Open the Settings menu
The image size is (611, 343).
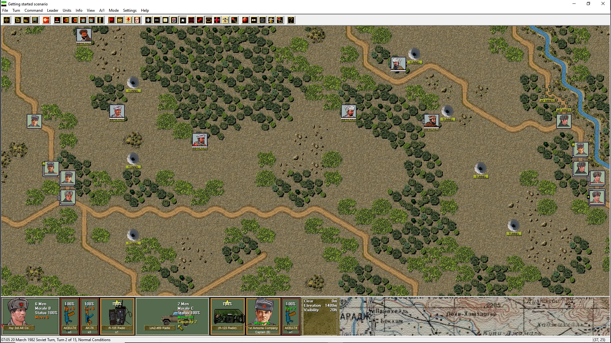coord(130,10)
